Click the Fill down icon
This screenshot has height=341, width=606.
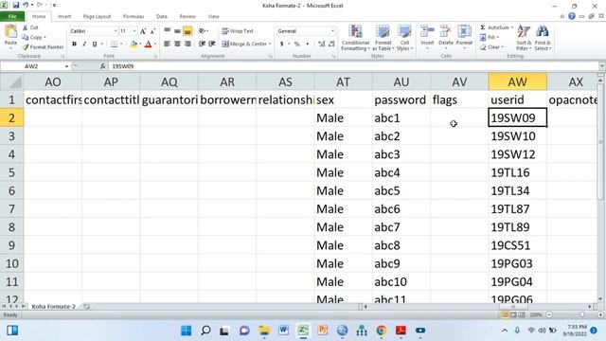pyautogui.click(x=483, y=37)
